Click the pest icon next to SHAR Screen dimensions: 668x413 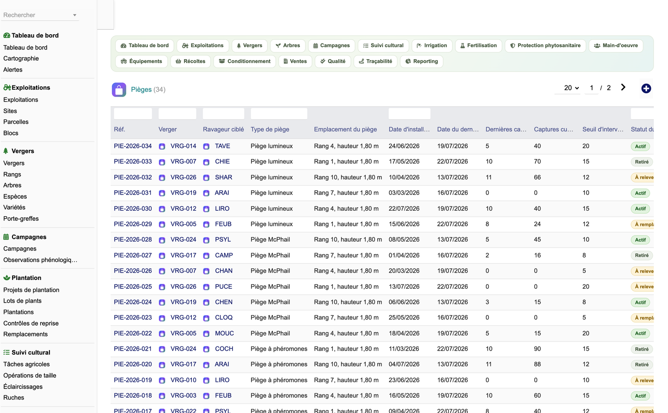pos(206,178)
